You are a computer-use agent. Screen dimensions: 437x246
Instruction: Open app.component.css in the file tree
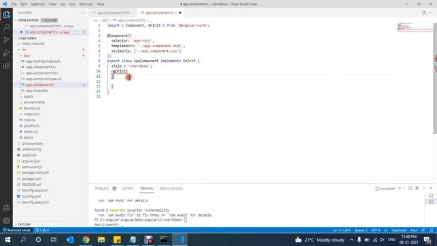pos(41,67)
